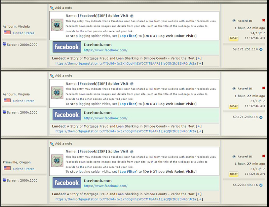
Task: Look up IP 66.220.149.116 with magnifier icon
Action: click(x=261, y=185)
